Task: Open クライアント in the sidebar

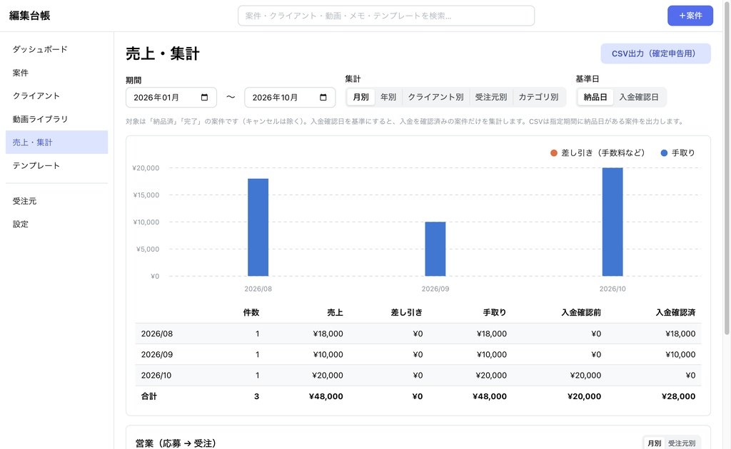Action: click(x=57, y=96)
